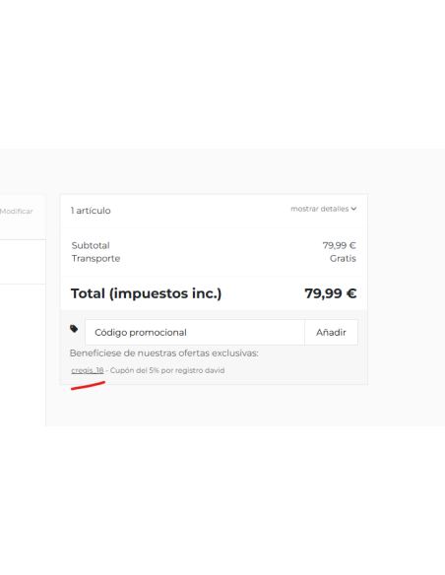Click the subtotal amount 79,99 €
Screen dimensions: 445x575
pos(339,245)
